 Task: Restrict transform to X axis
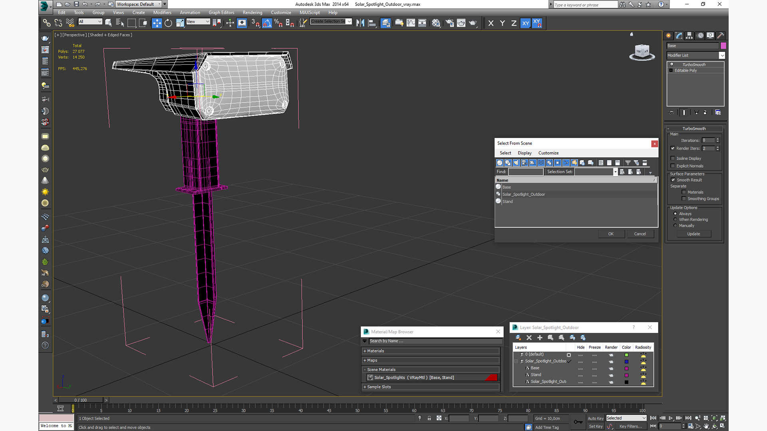click(491, 23)
